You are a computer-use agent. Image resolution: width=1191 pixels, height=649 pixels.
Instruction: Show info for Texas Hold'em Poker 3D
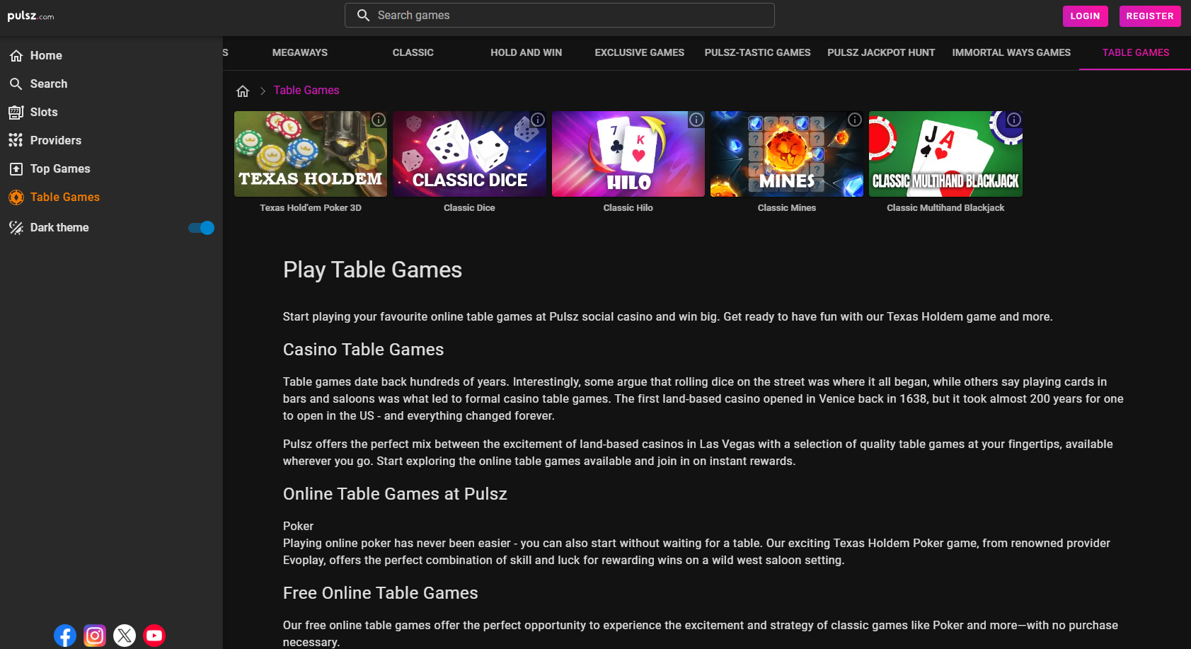point(379,120)
